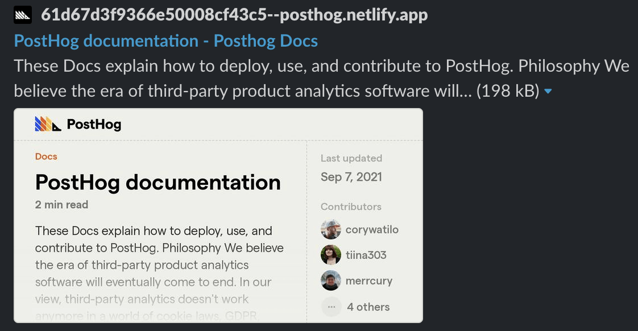Click the "4 others" contributors entry

click(368, 307)
